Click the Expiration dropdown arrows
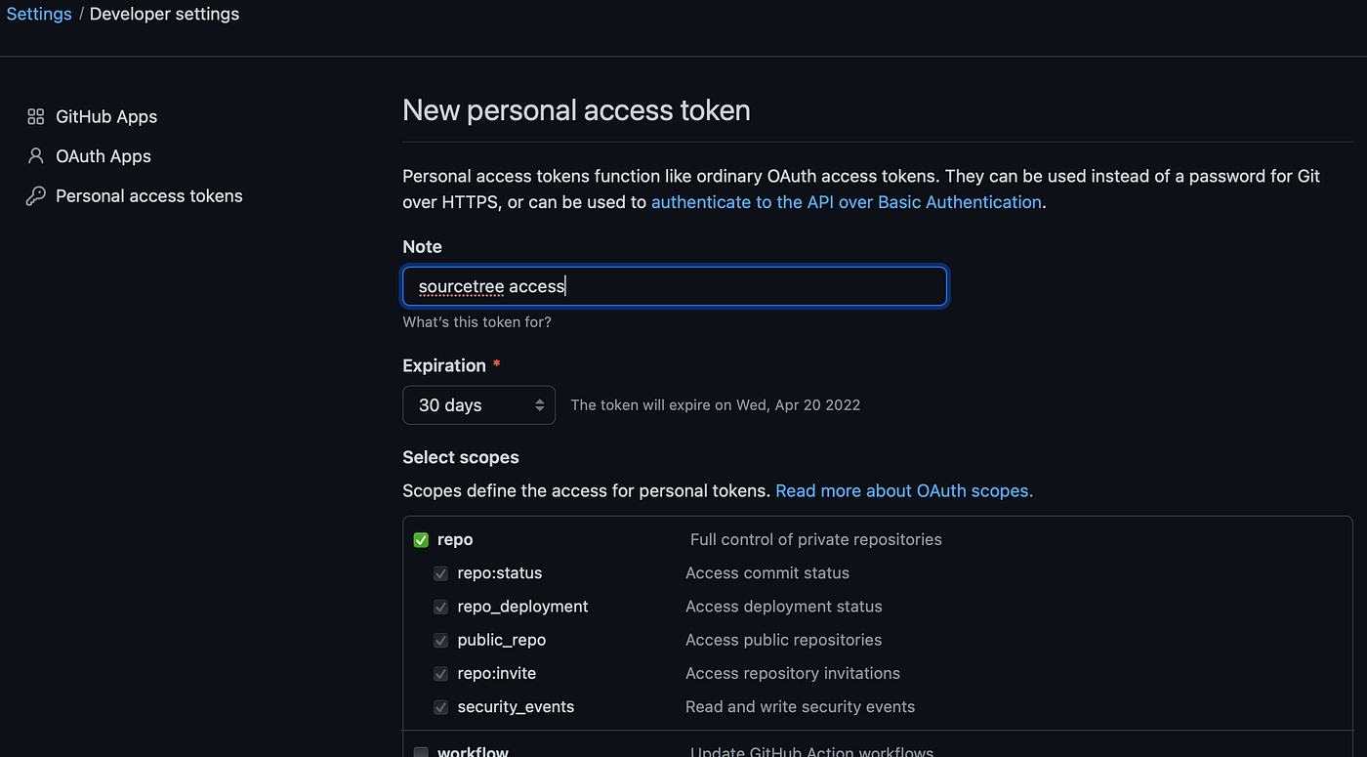Screen dimensions: 1367x757 click(x=539, y=405)
